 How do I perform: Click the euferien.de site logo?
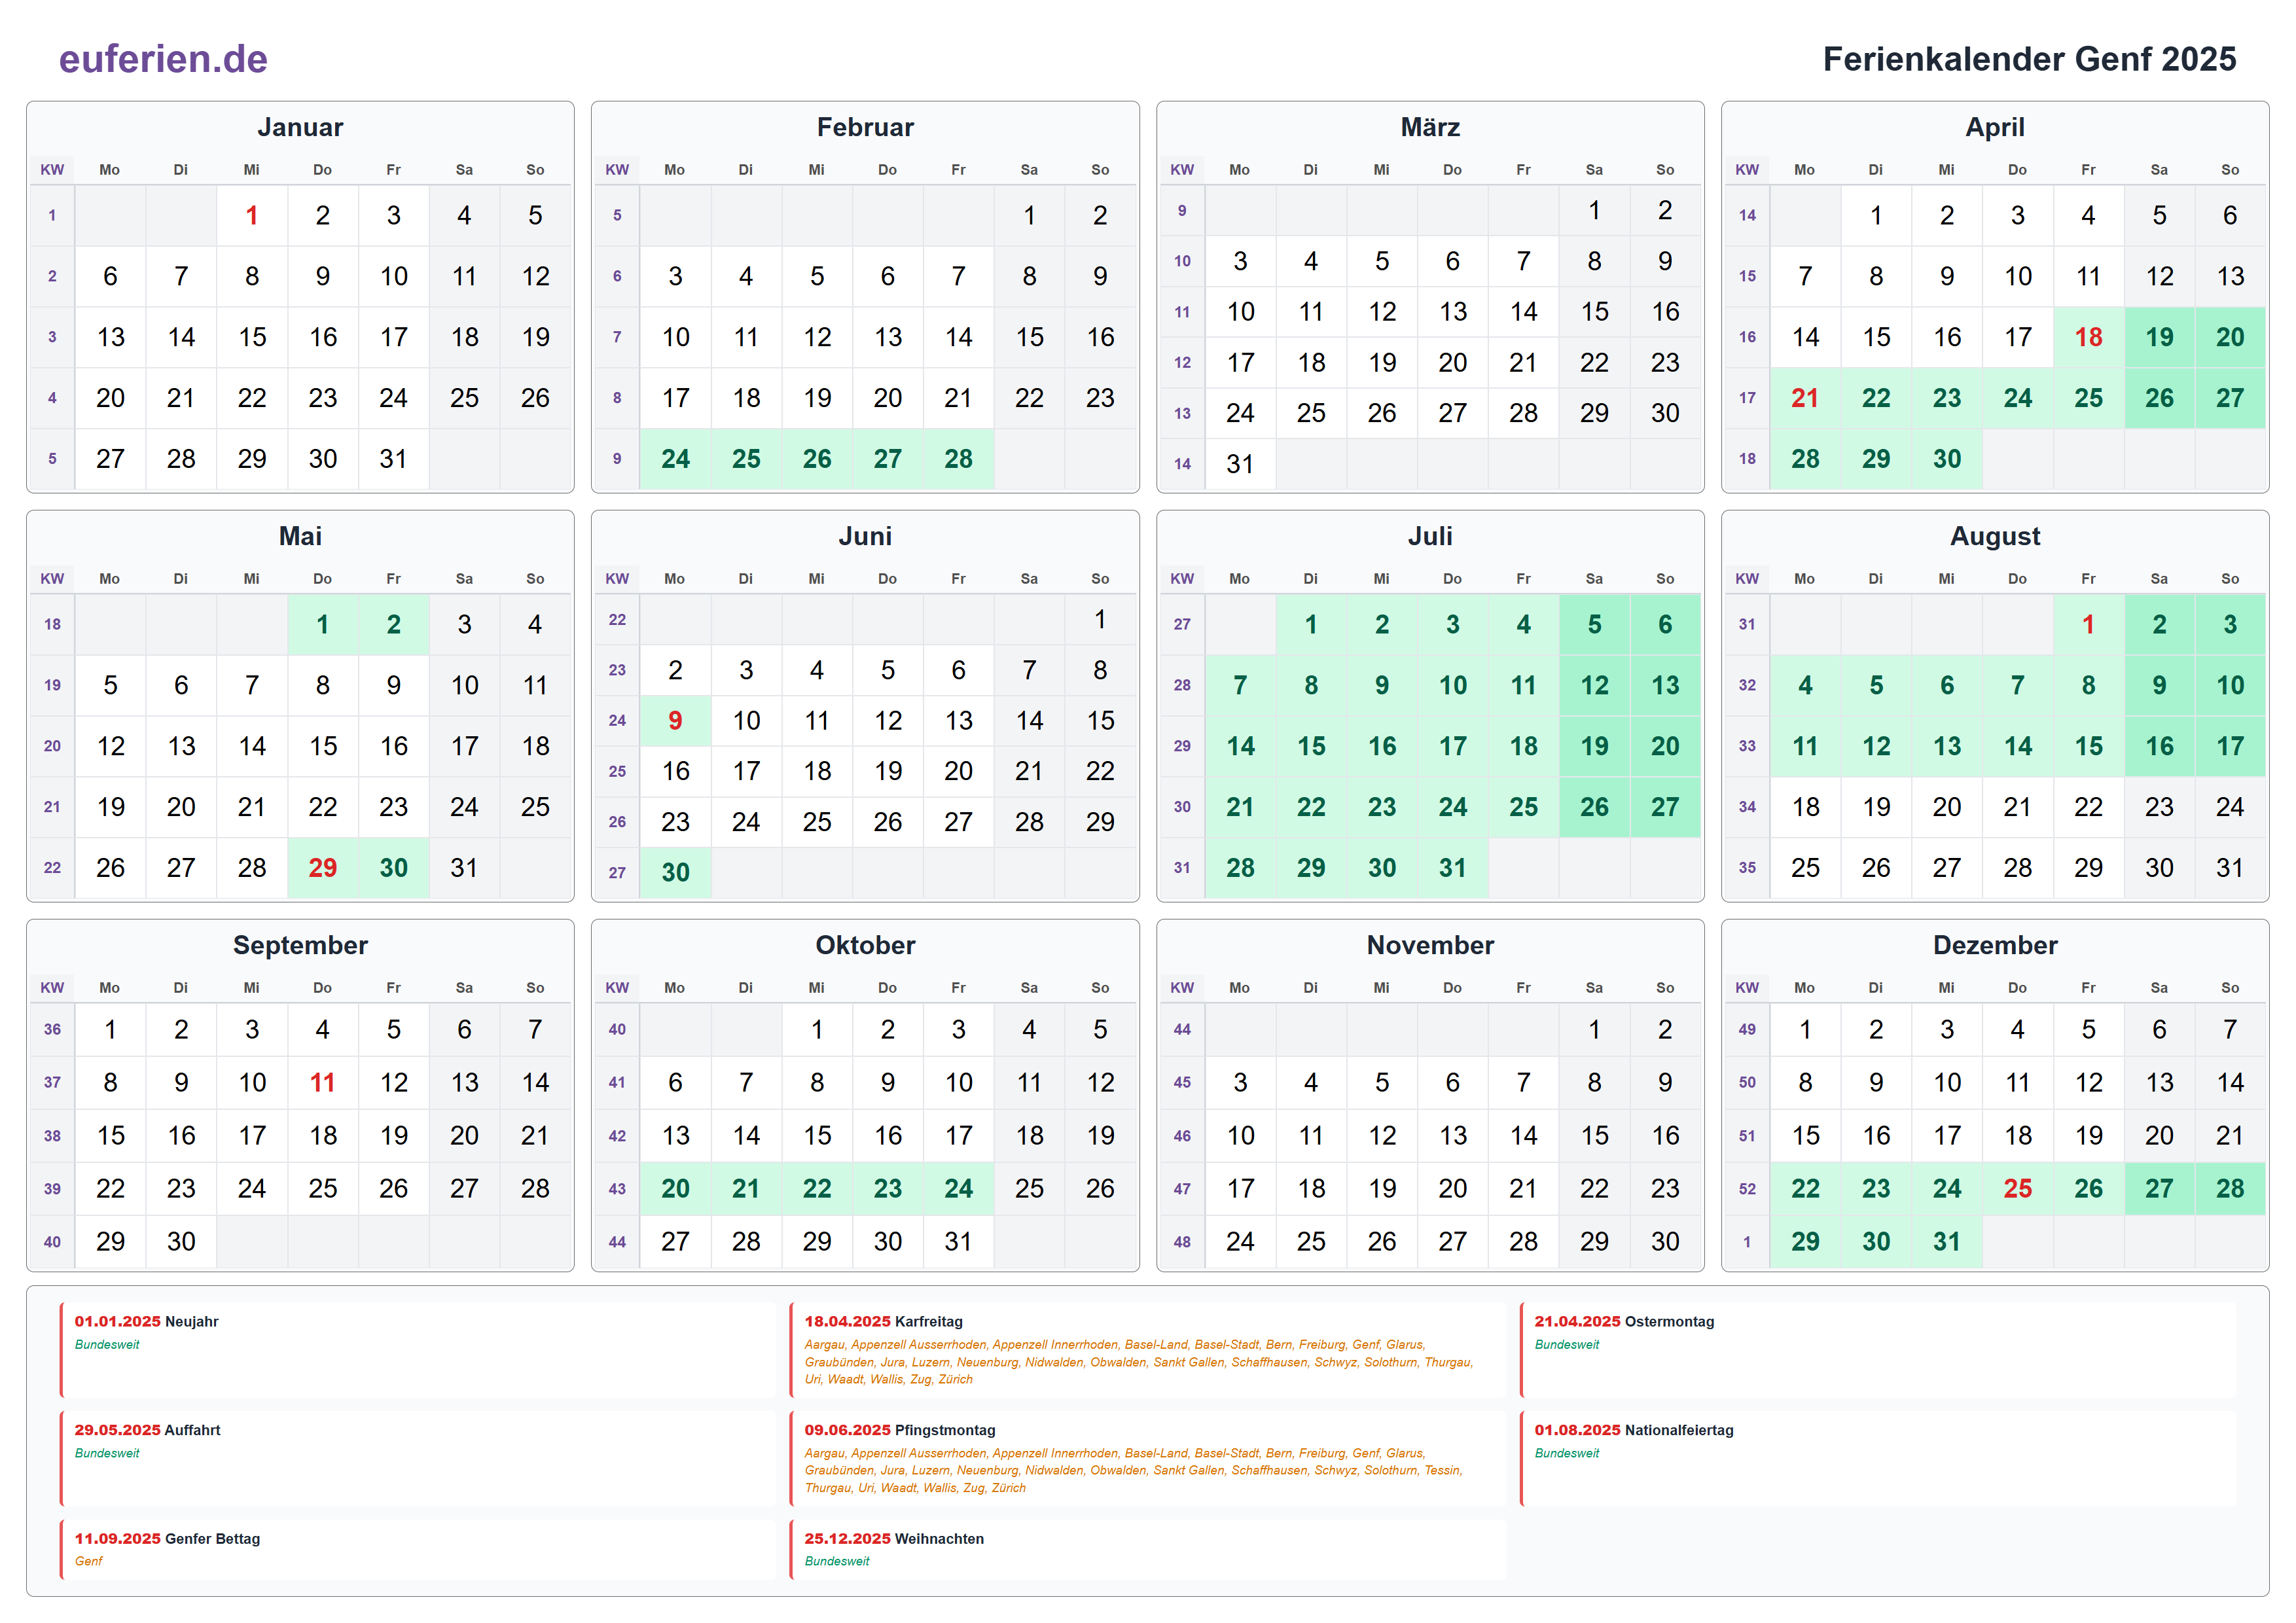point(163,59)
